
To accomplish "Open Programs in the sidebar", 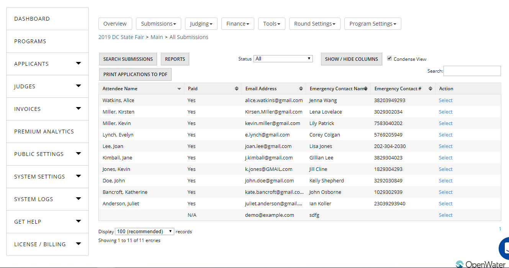I will [x=47, y=41].
